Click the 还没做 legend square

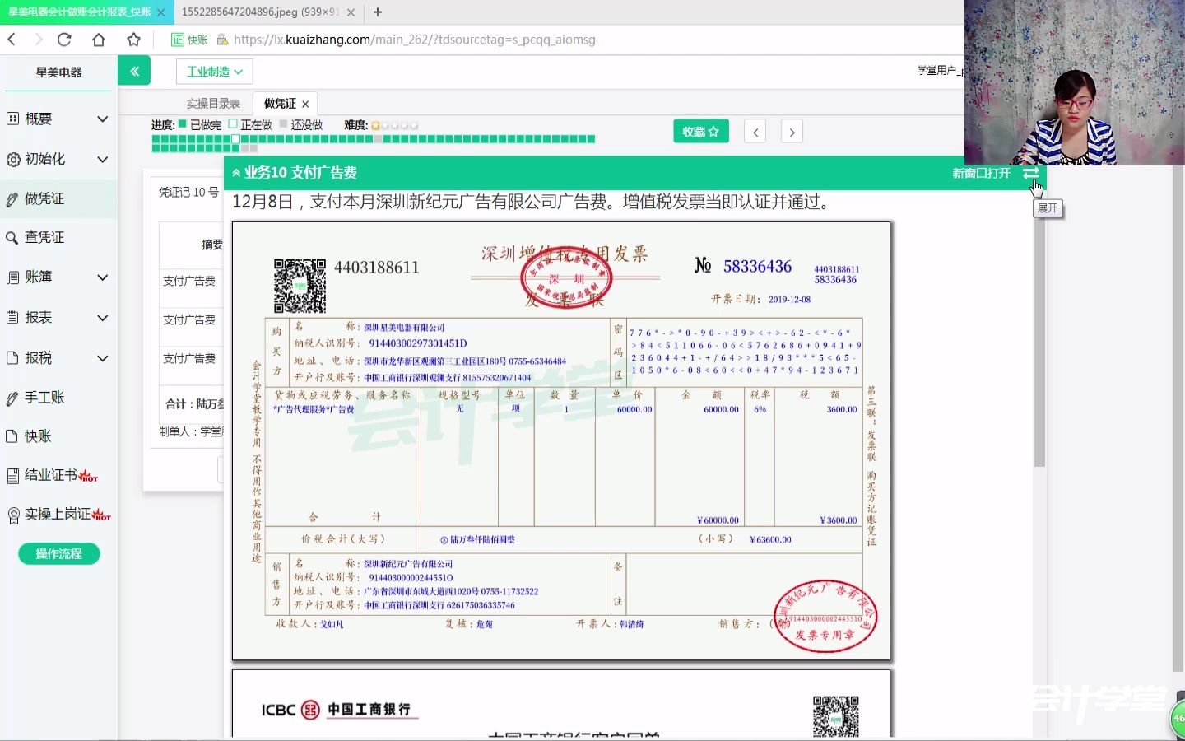point(284,124)
